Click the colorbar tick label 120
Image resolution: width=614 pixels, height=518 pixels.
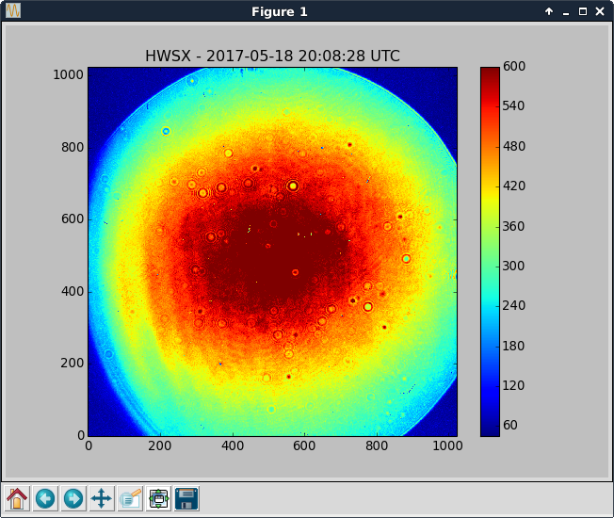514,385
